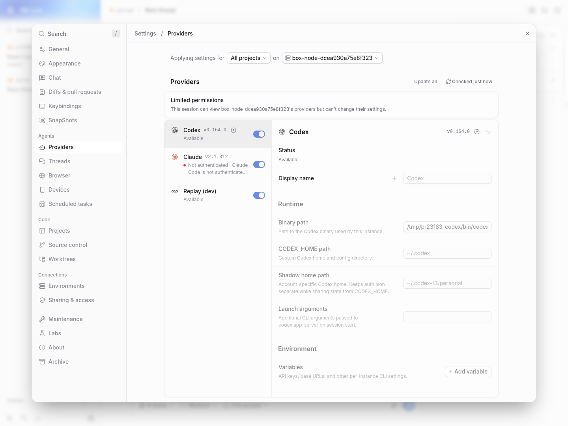Viewport: 568px width, 426px height.
Task: Click the reset arrow icon in Codex detail header
Action: coord(488,132)
